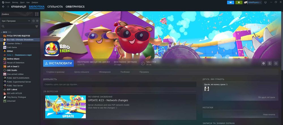
Task: Open Ігри і Програми filter dropdown
Action: pos(16,21)
